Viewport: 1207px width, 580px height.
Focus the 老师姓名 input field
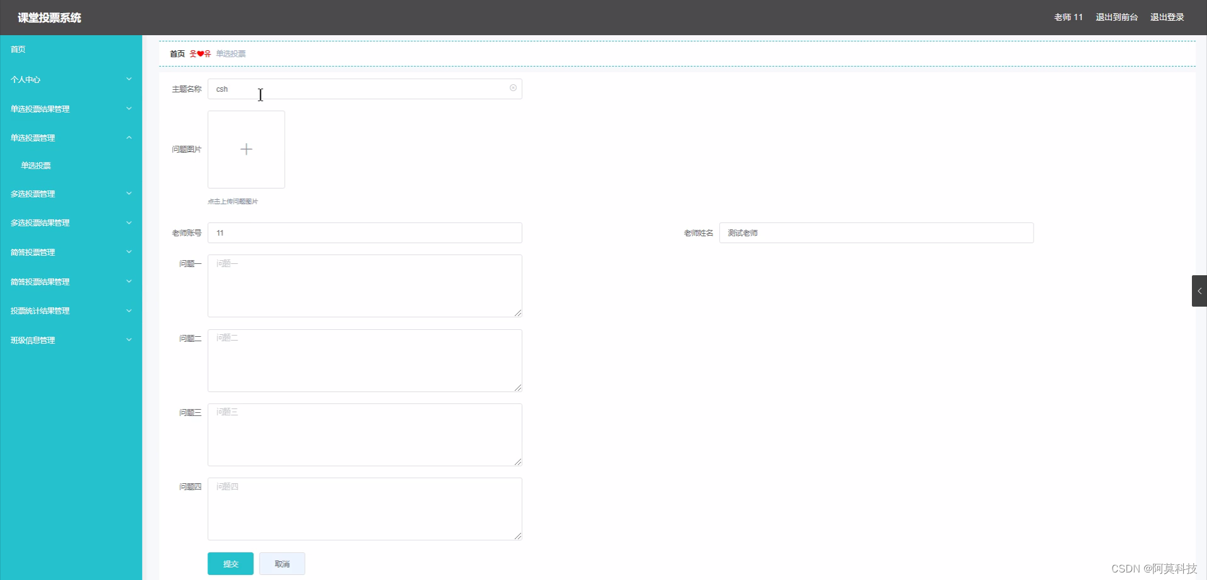tap(876, 233)
